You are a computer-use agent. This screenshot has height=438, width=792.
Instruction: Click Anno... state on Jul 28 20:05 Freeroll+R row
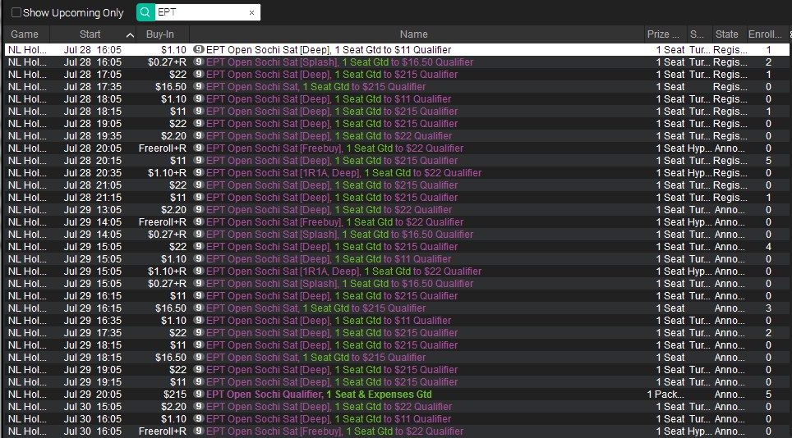[x=730, y=148]
